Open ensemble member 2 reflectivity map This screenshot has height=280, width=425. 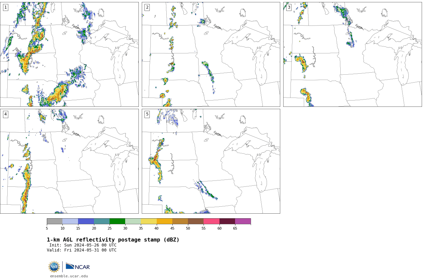[x=211, y=54]
